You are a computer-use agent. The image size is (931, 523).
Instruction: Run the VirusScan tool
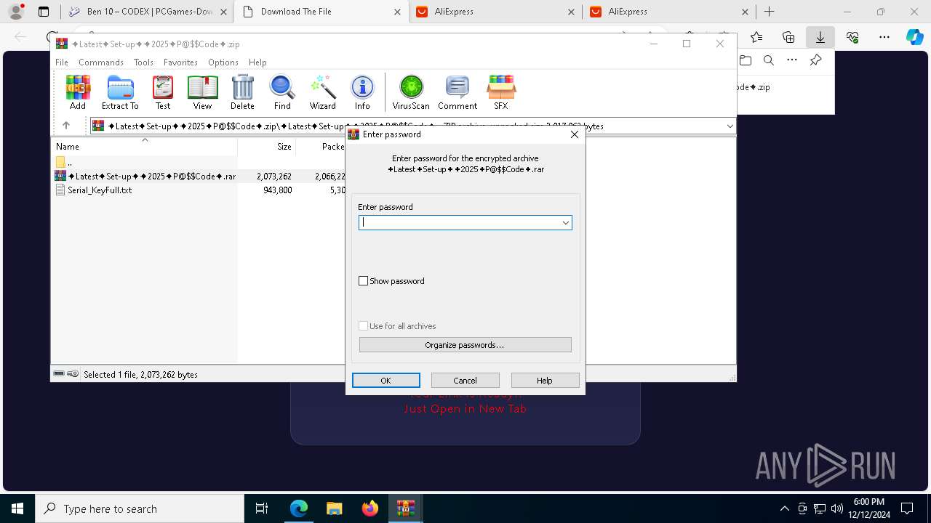pos(411,92)
